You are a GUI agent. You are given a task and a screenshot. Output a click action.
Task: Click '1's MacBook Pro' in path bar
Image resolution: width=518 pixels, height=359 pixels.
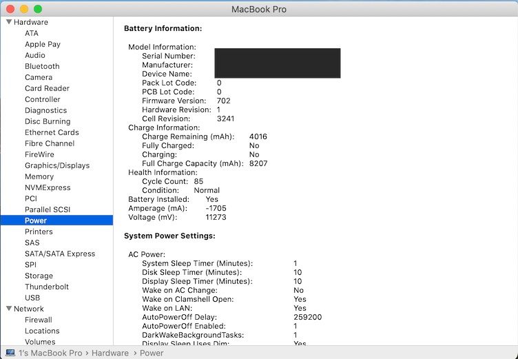click(50, 353)
